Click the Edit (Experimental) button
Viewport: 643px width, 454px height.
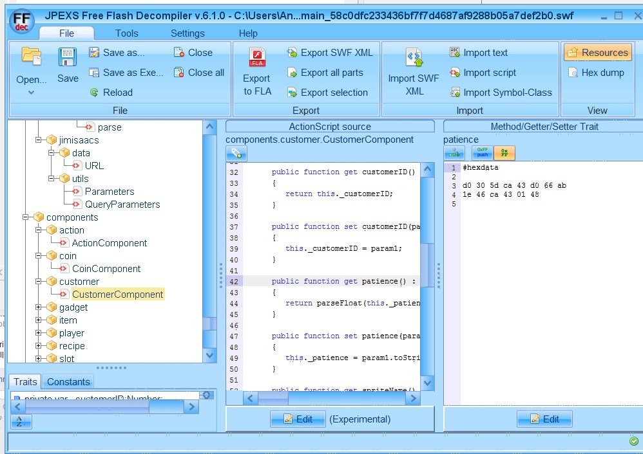298,419
